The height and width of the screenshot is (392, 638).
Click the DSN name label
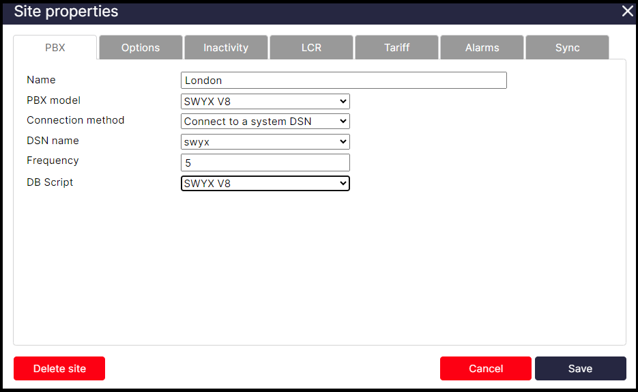(x=53, y=141)
